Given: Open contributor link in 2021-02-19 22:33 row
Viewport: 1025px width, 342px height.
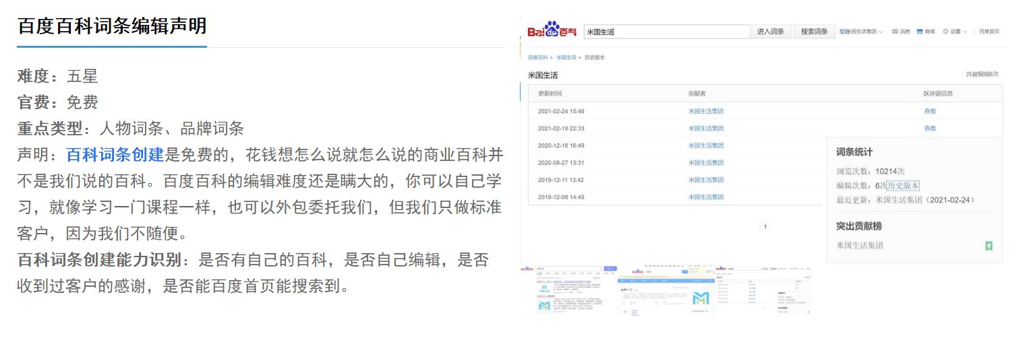Looking at the screenshot, I should click(705, 128).
